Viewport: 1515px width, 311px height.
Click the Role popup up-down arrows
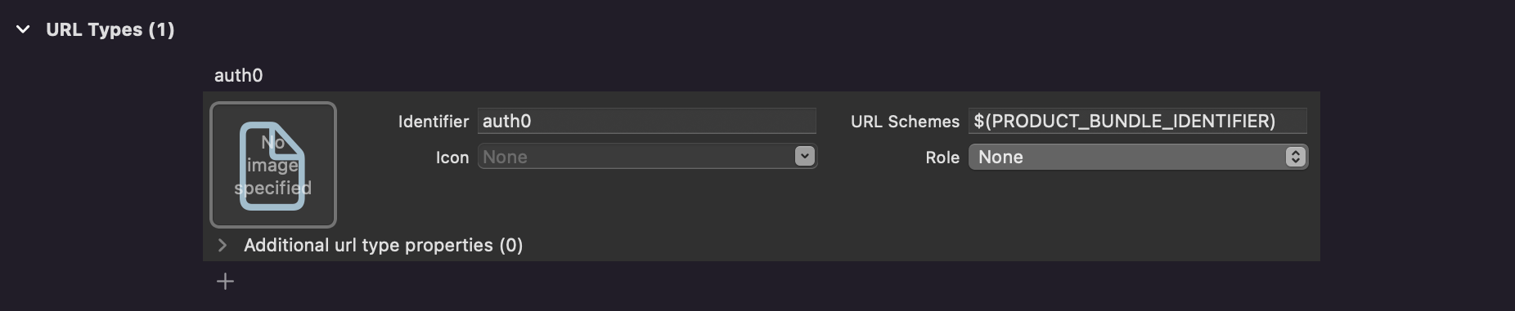pos(1295,157)
